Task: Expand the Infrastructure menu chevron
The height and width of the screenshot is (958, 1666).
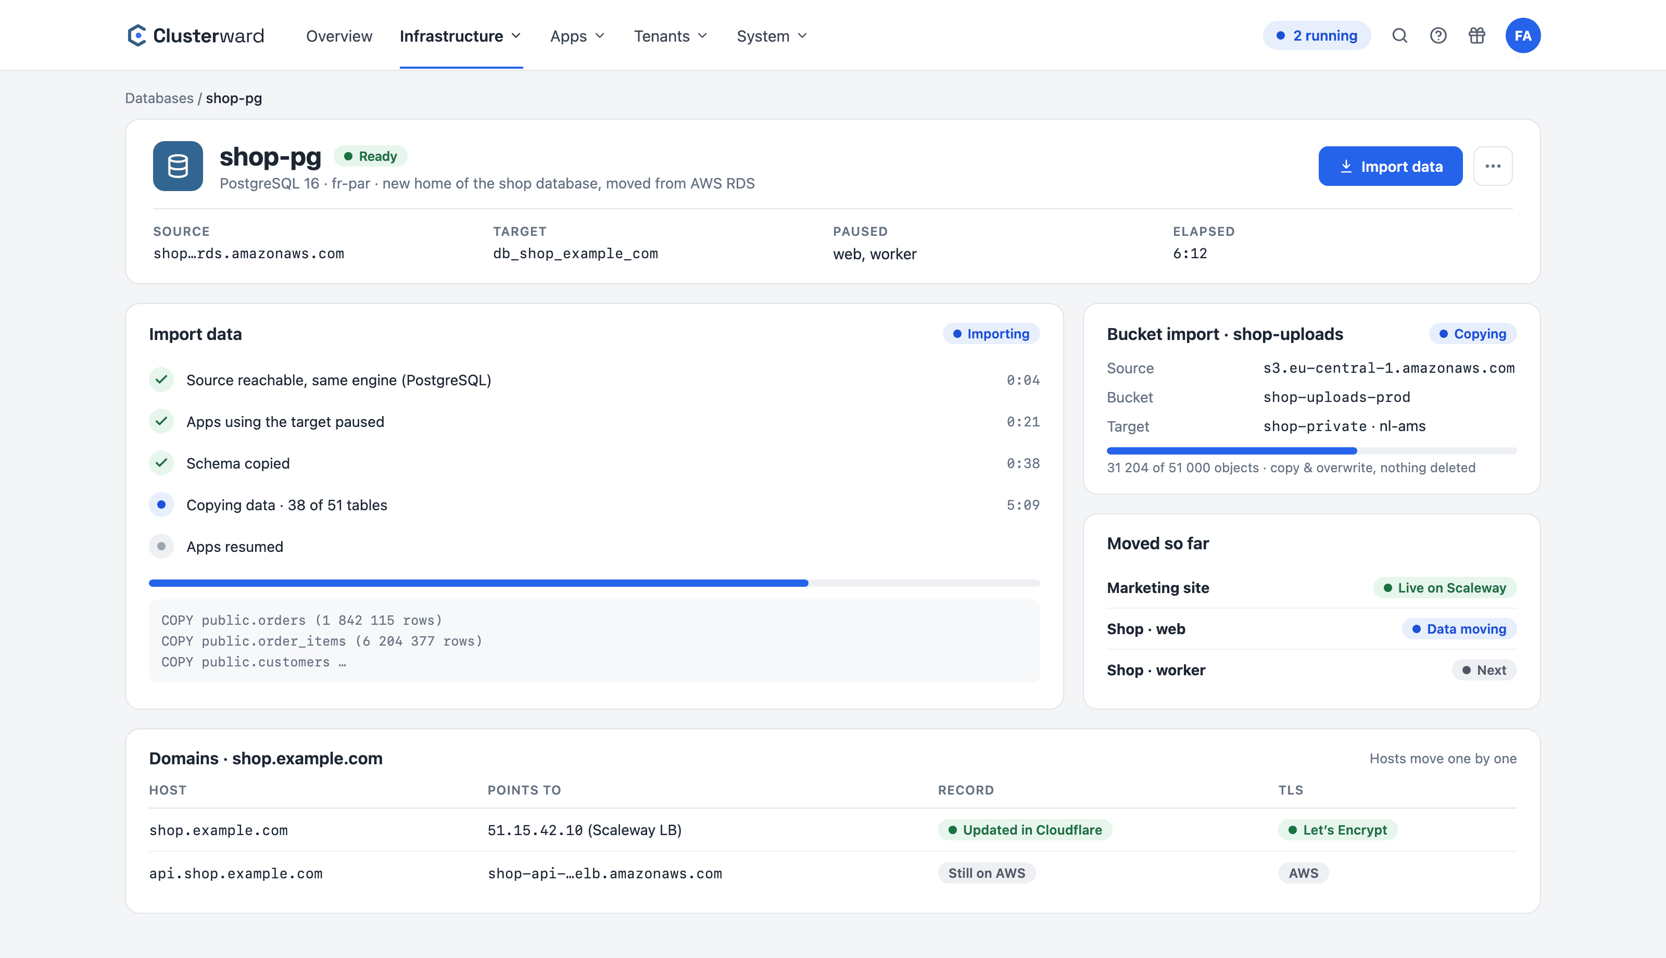Action: [x=516, y=35]
